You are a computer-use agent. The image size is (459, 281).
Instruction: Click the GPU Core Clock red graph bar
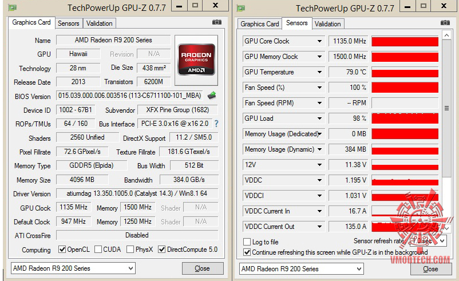[x=405, y=41]
